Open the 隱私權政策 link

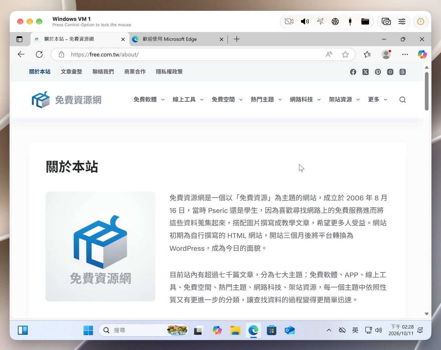tap(169, 72)
